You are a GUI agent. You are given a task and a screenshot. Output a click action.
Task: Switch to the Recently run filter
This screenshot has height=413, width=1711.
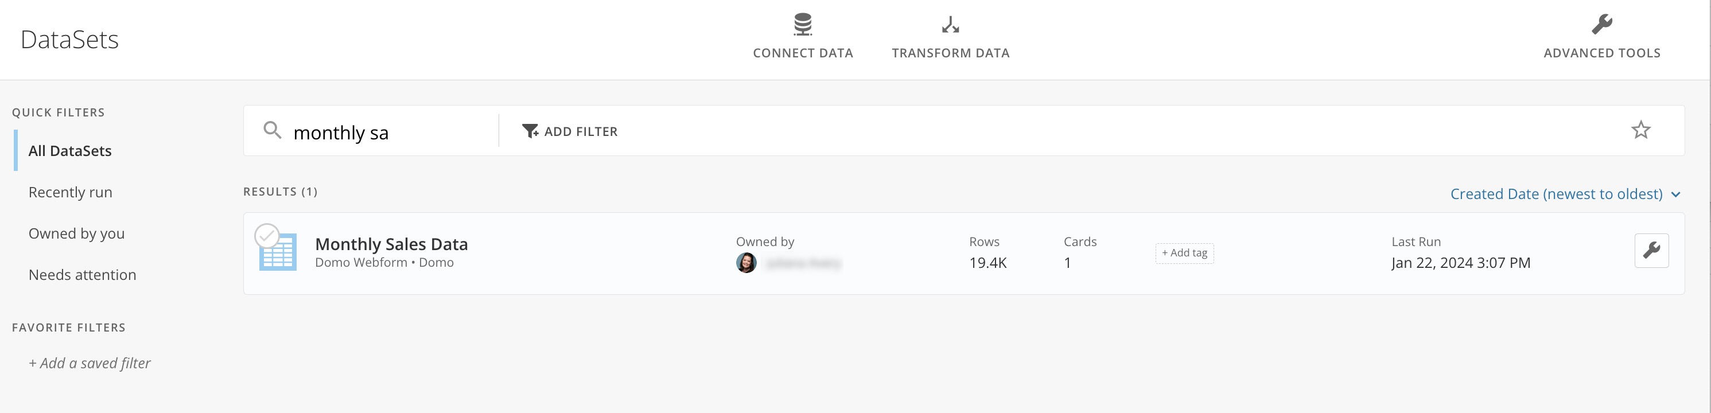70,192
